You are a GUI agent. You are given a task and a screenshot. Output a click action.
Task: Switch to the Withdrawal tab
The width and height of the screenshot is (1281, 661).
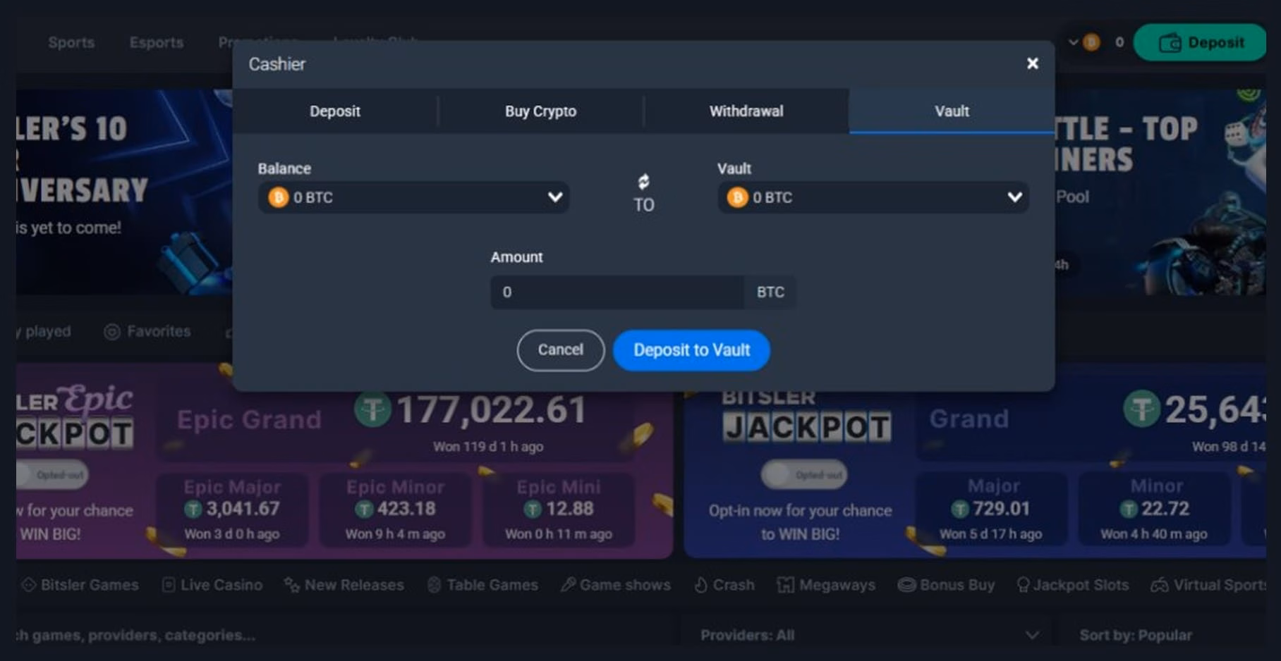pyautogui.click(x=746, y=111)
